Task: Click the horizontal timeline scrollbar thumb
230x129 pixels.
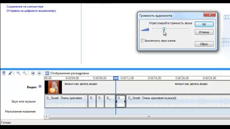Action: pos(139,117)
